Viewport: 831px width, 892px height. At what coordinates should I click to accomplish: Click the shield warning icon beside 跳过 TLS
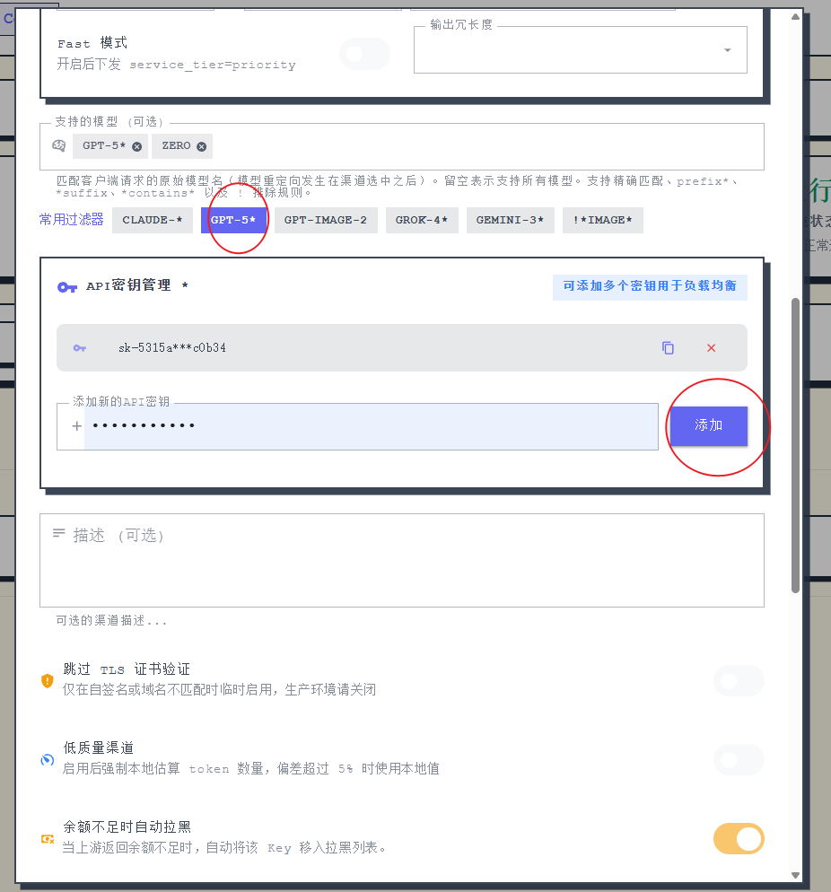coord(48,680)
